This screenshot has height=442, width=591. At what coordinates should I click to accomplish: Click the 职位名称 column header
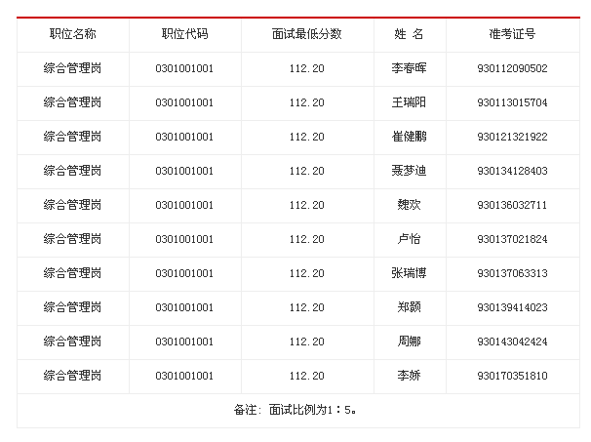pyautogui.click(x=73, y=34)
